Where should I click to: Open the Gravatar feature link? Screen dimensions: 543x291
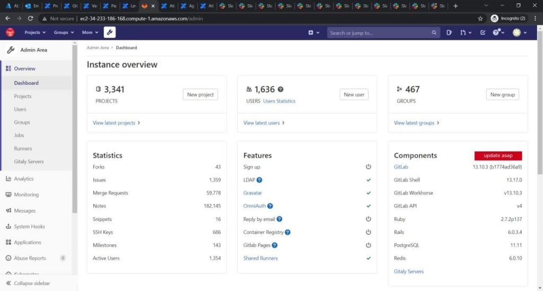tap(252, 193)
